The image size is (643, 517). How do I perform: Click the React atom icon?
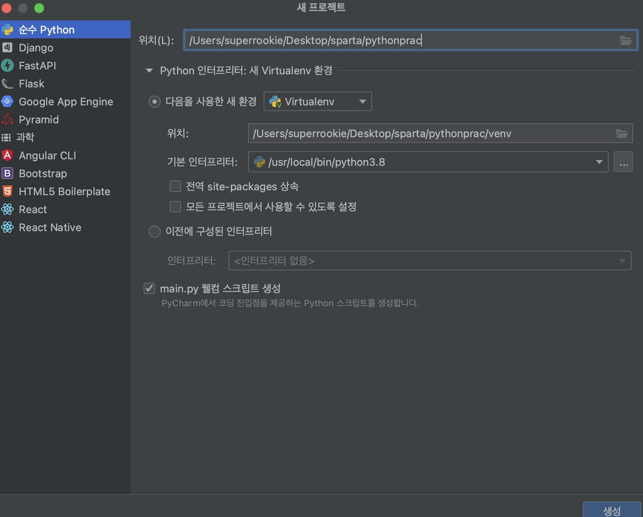(x=7, y=209)
